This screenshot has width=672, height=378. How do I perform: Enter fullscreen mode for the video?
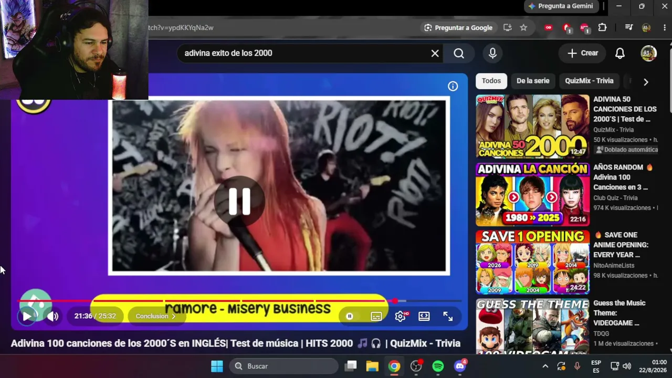(x=448, y=316)
